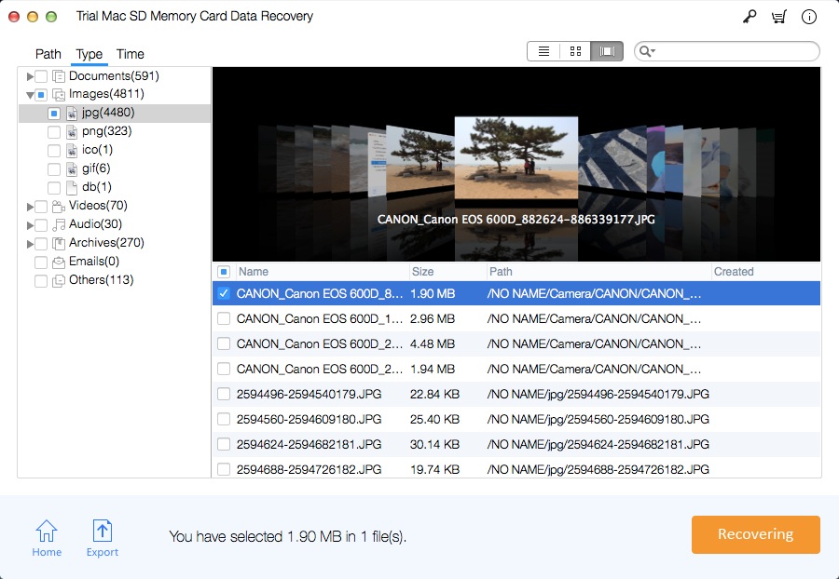Open the Time tab

[x=130, y=54]
